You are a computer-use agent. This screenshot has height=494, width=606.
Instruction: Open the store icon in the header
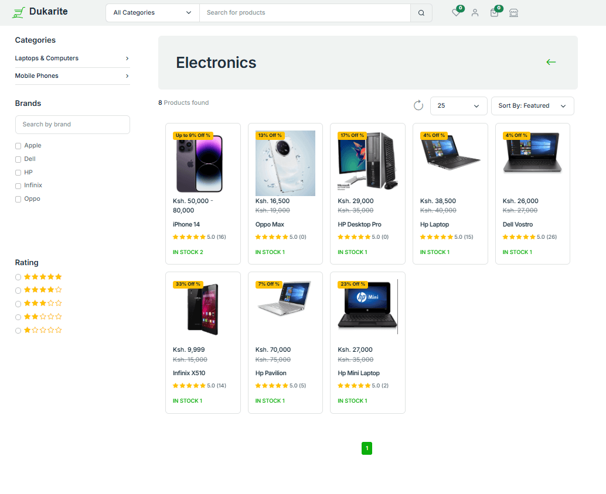pos(513,13)
